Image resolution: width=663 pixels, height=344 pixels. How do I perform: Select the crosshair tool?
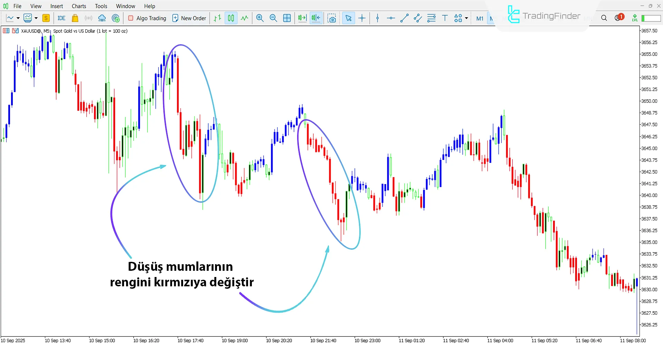(x=362, y=18)
